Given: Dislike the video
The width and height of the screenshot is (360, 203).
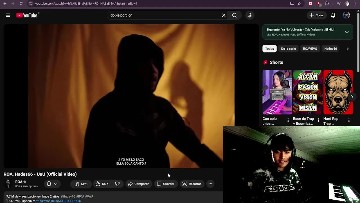Looking at the screenshot, I should pos(117,184).
